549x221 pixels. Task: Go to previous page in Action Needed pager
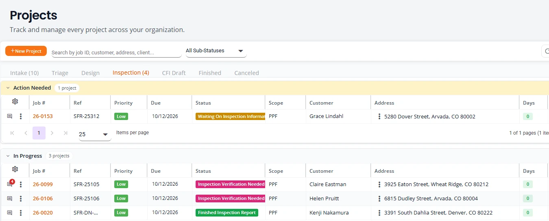pos(26,133)
